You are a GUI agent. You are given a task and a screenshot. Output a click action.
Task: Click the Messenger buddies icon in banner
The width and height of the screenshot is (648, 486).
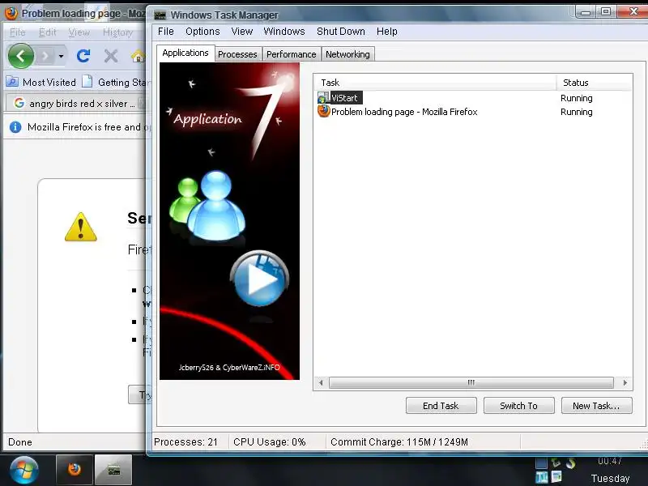click(x=208, y=206)
